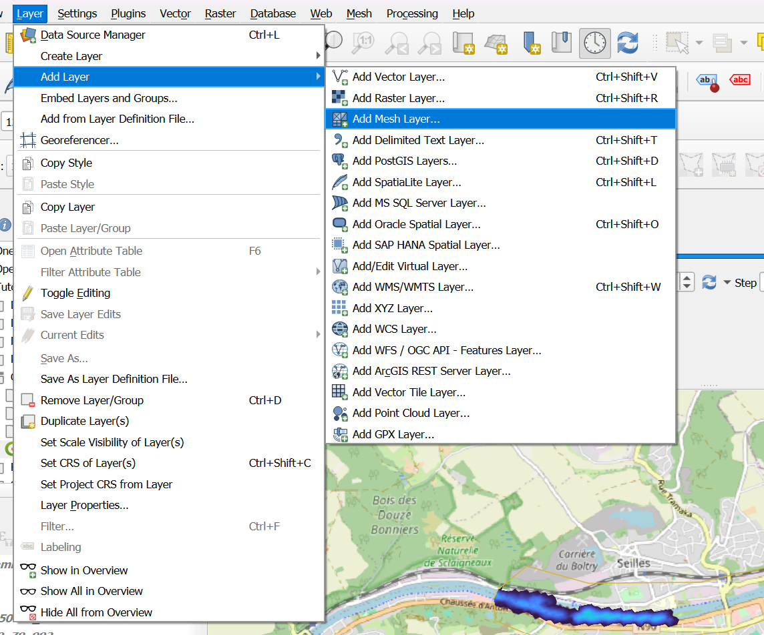
Task: Click the Add XYZ Layer grid icon
Action: coord(340,308)
